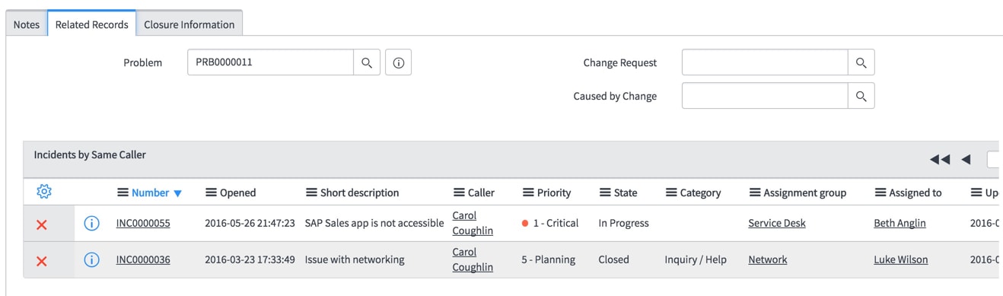The width and height of the screenshot is (1003, 296).
Task: Go to the previous page using the arrow
Action: (966, 159)
